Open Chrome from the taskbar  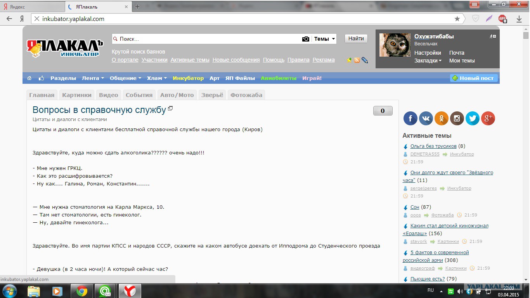[x=82, y=291]
